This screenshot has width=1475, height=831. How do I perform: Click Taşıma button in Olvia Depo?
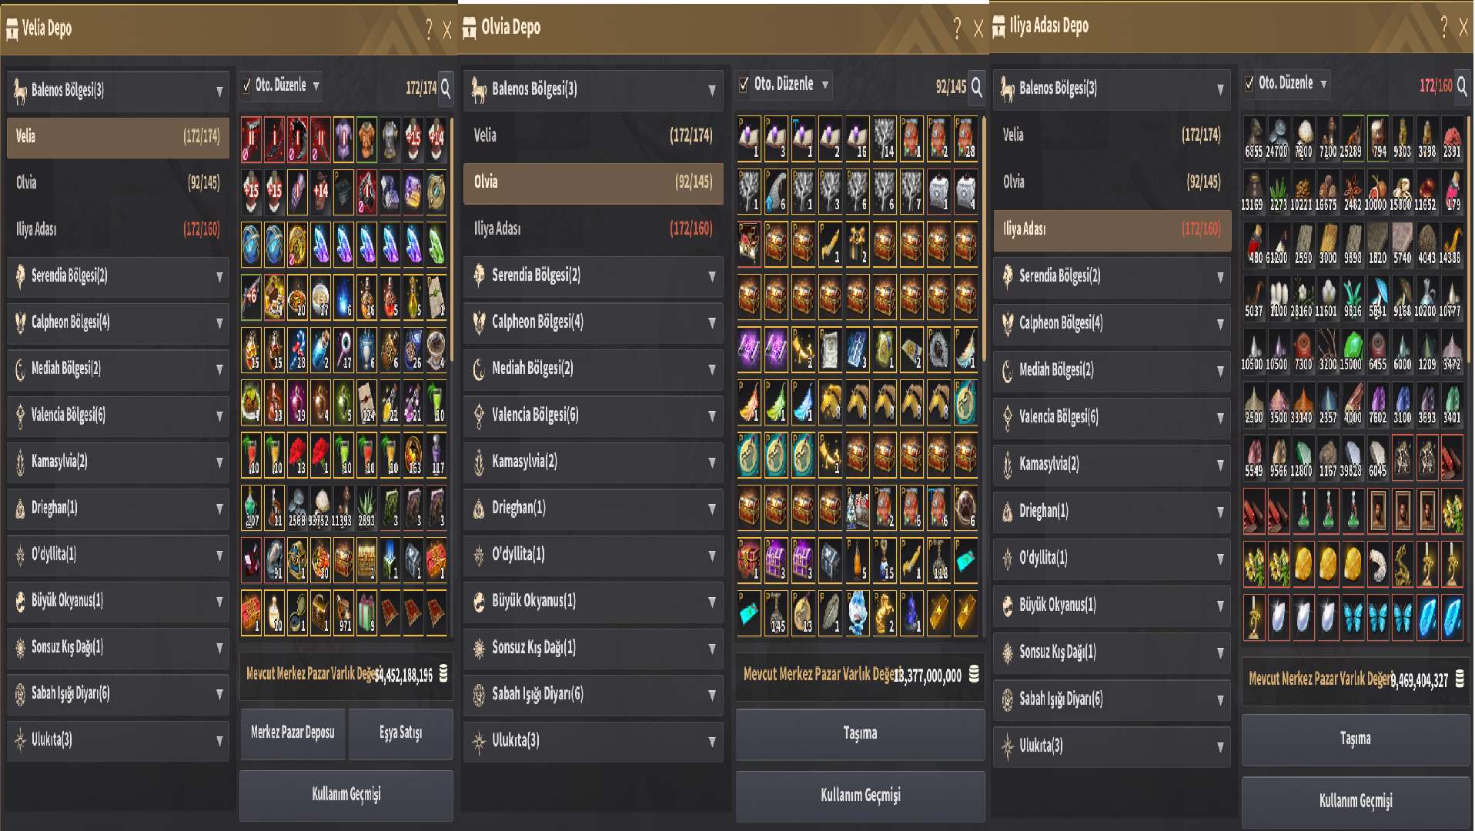[x=860, y=733]
